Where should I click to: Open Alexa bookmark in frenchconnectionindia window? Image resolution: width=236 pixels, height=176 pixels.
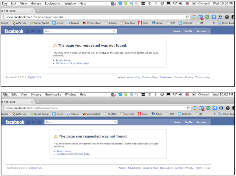[157, 23]
